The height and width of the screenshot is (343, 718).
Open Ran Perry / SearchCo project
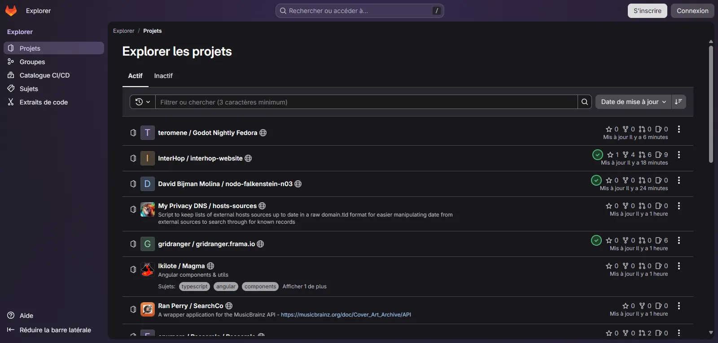coord(191,306)
